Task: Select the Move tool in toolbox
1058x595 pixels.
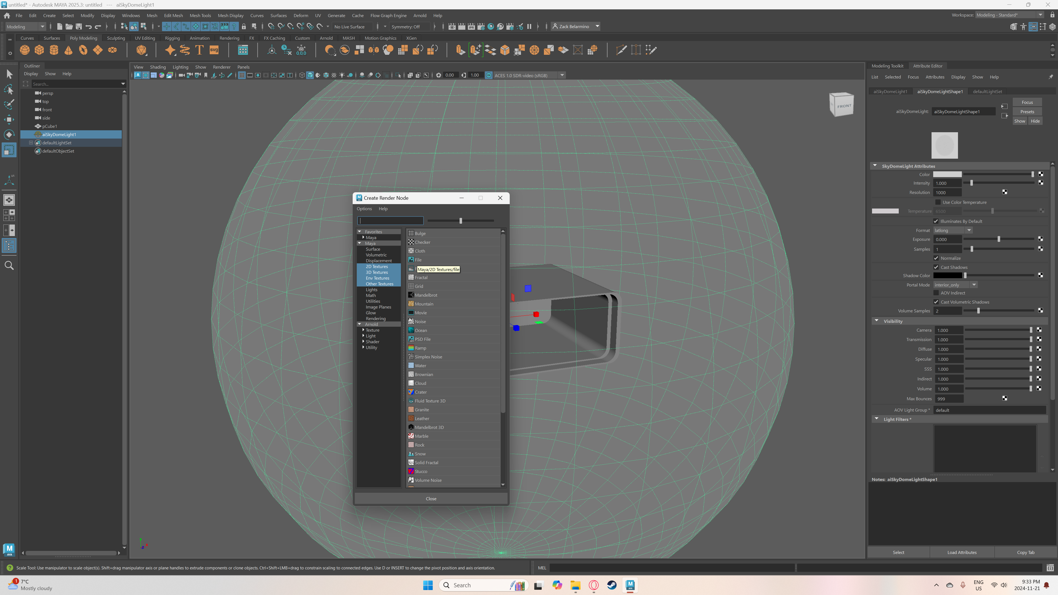Action: point(9,120)
